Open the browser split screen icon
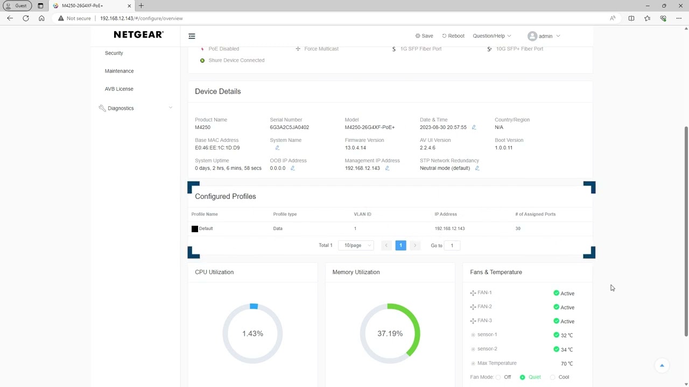 631,18
